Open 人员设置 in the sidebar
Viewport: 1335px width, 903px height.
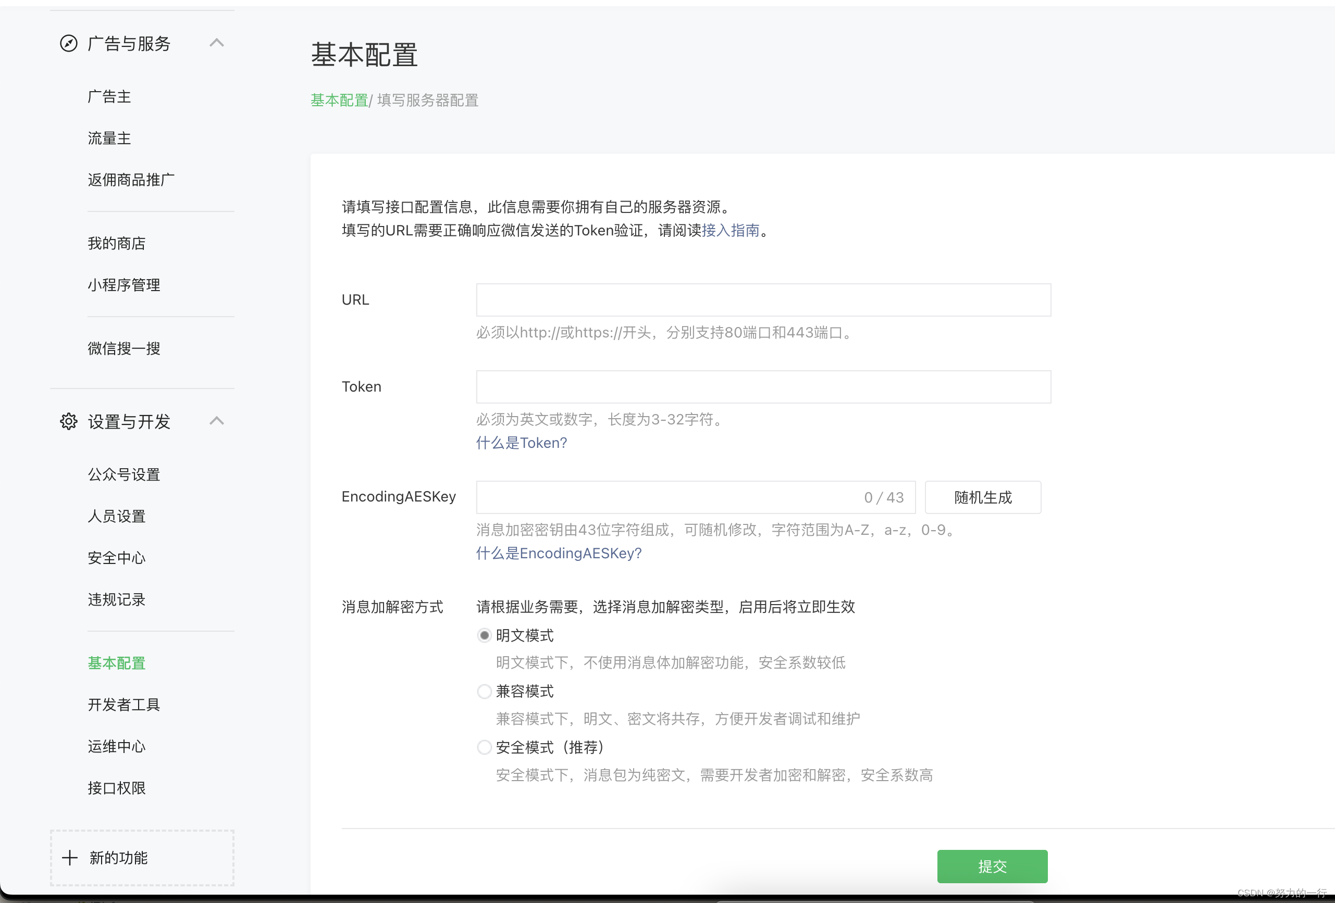point(117,516)
